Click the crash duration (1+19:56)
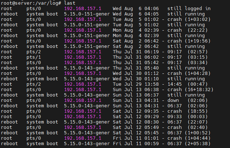230x148 pixels. pyautogui.click(x=198, y=41)
